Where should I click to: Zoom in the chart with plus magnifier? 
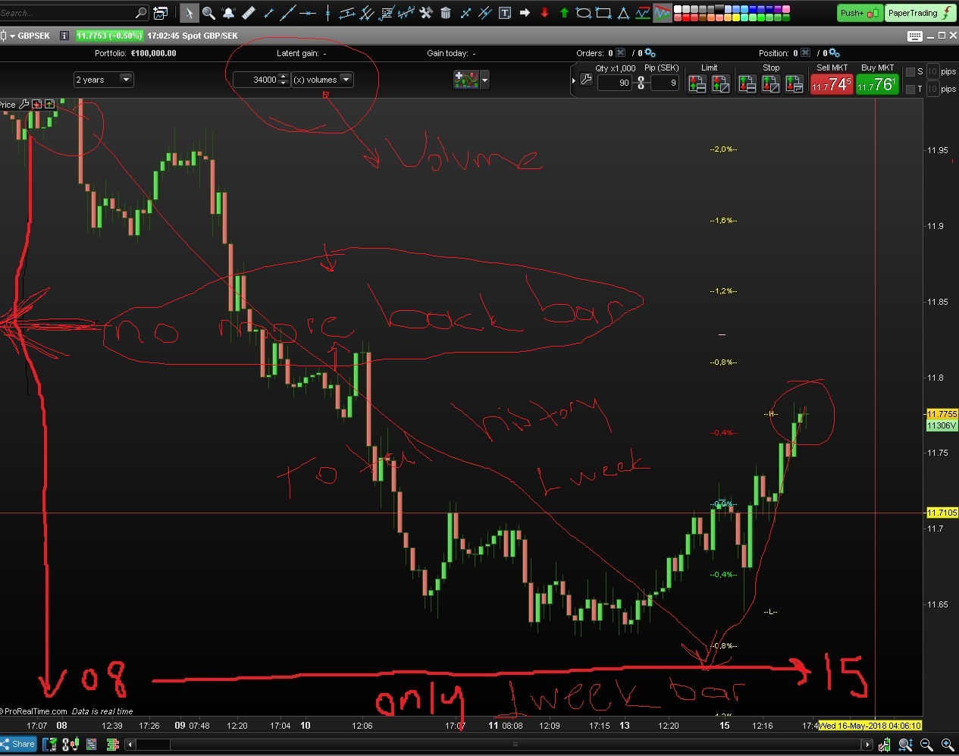coord(948,745)
